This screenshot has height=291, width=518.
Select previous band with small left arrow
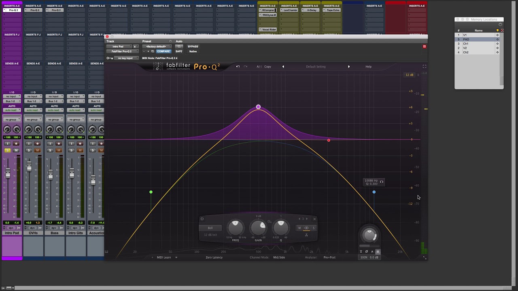pyautogui.click(x=299, y=219)
